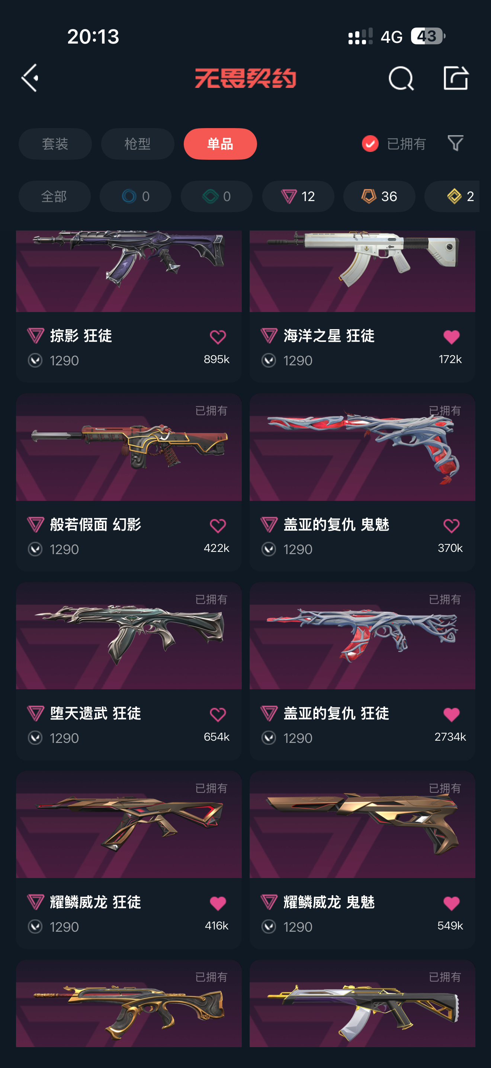Screen dimensions: 491x1068
Task: Tap heart on 堕天遗武 狂徒
Action: (218, 714)
